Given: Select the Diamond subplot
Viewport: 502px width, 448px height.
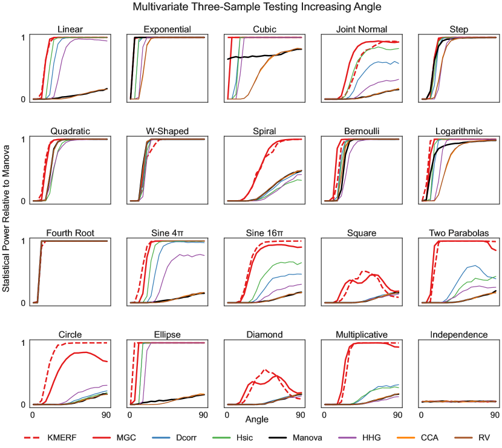Looking at the screenshot, I should (x=264, y=373).
